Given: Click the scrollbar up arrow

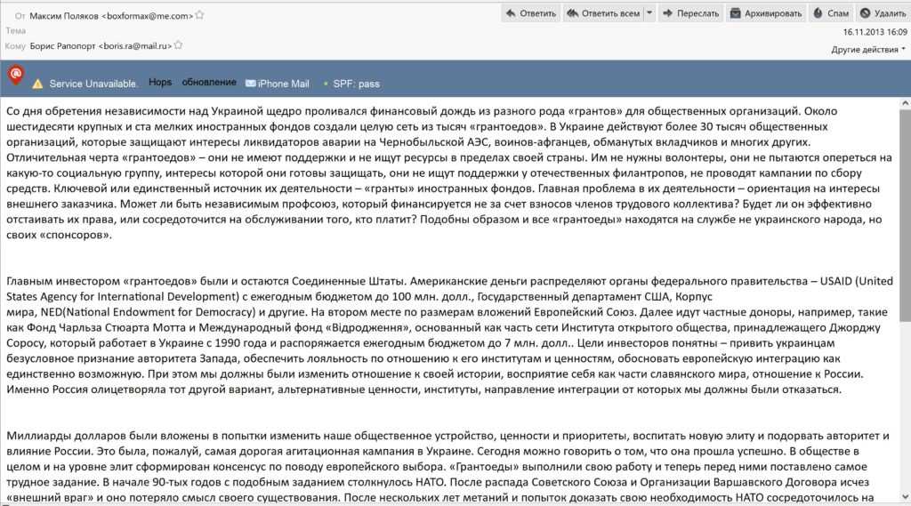Looking at the screenshot, I should click(905, 103).
